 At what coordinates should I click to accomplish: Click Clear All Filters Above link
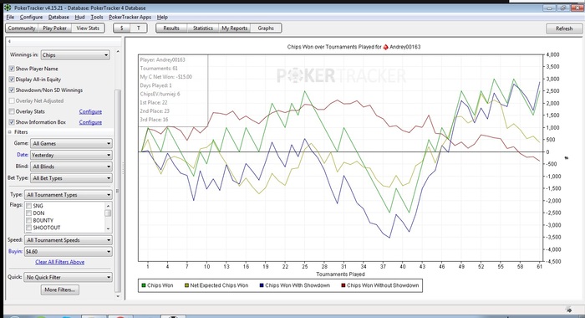59,262
